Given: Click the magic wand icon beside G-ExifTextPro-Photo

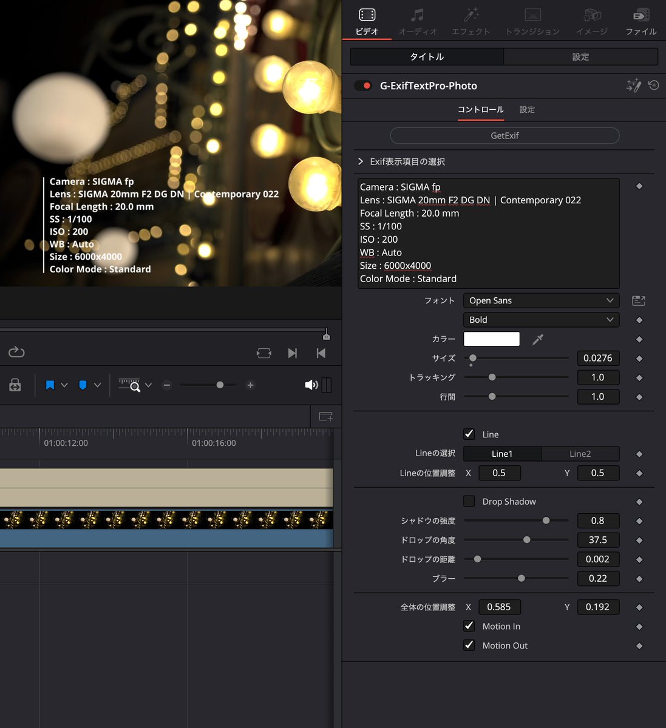Looking at the screenshot, I should [633, 86].
